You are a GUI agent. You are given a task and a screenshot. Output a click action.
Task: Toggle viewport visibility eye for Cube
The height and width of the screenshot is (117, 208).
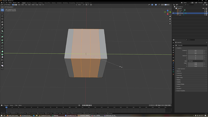(205, 12)
